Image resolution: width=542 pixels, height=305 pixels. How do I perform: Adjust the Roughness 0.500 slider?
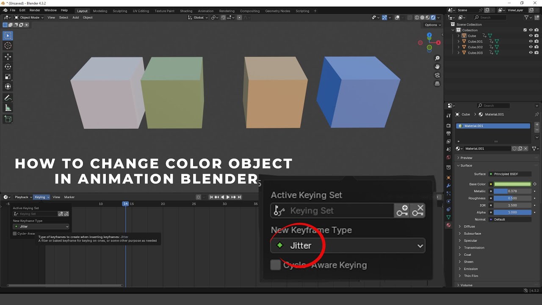coord(512,198)
